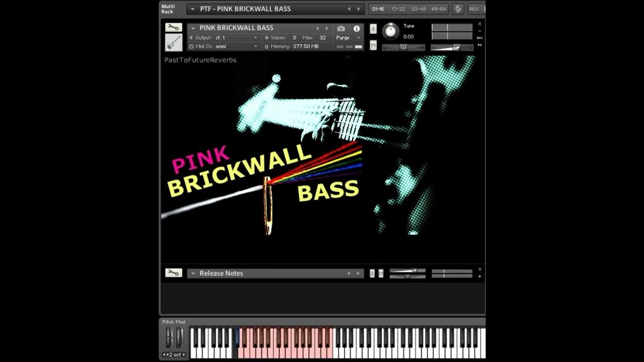Screen dimensions: 644x362
Task: Open the multi rack preset dropdown arrow
Action: (192, 9)
